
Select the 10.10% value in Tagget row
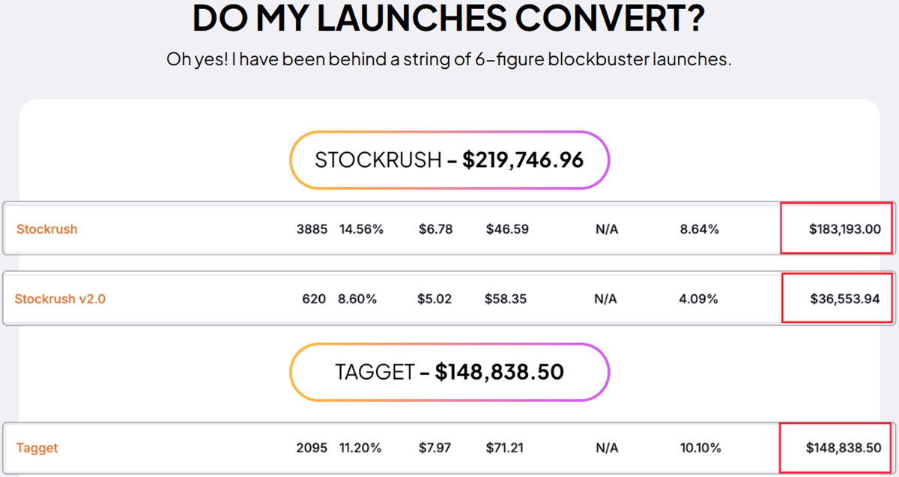point(700,449)
